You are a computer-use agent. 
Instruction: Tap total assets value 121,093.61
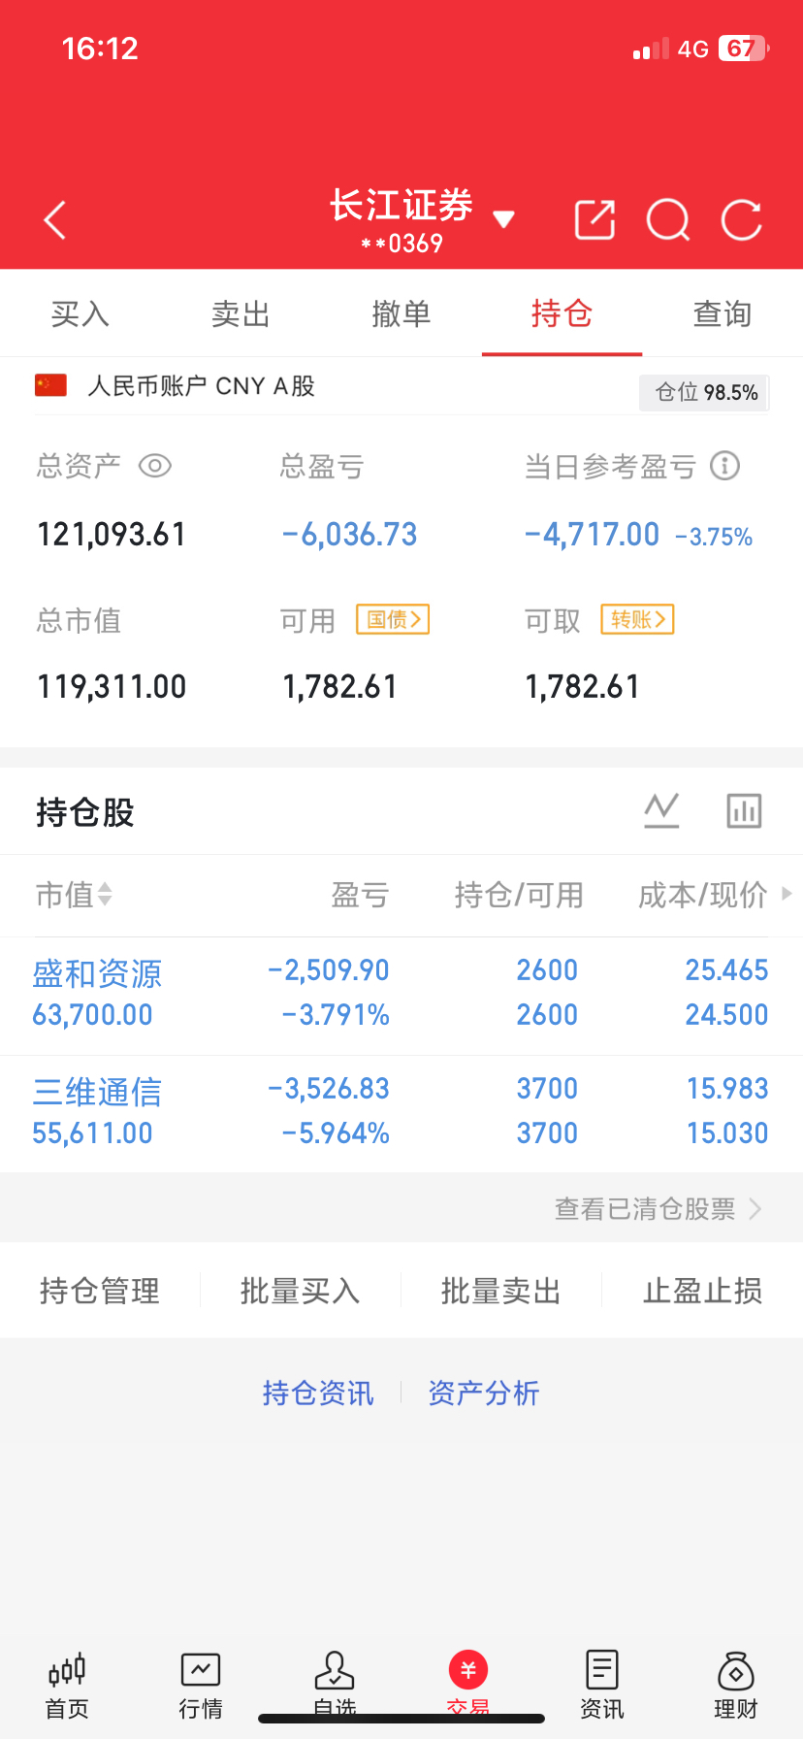[x=112, y=535]
